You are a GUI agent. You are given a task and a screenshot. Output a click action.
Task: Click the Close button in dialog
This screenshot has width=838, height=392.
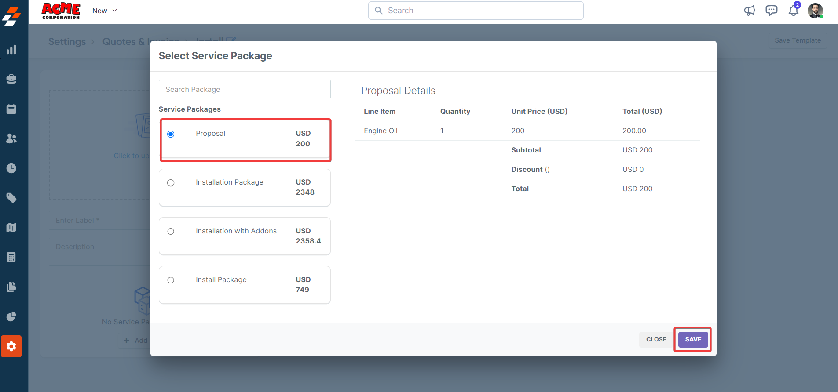pyautogui.click(x=656, y=339)
